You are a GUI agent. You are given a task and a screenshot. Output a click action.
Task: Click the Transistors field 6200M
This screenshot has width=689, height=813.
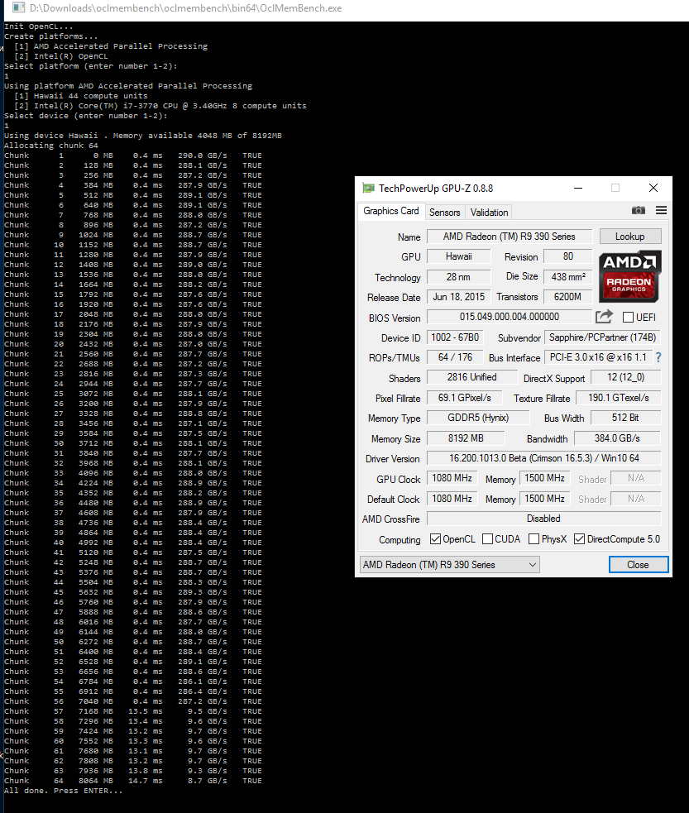567,297
